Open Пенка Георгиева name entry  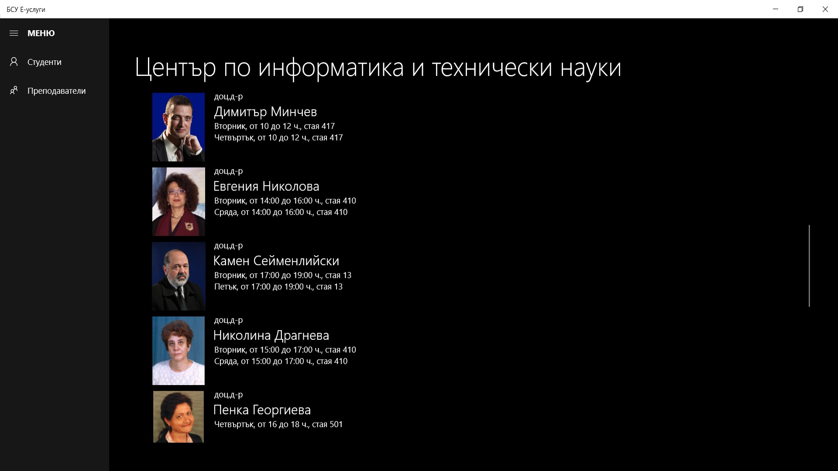pyautogui.click(x=262, y=410)
